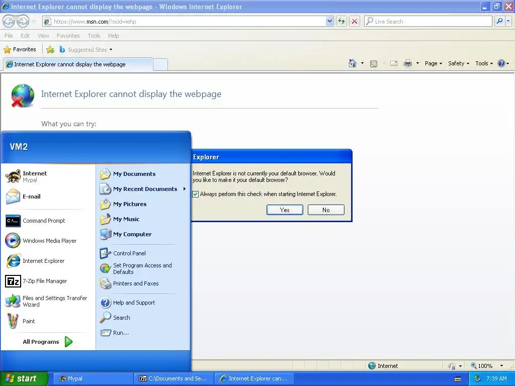Uncheck Always perform this check checkbox
The height and width of the screenshot is (386, 515).
(x=196, y=194)
